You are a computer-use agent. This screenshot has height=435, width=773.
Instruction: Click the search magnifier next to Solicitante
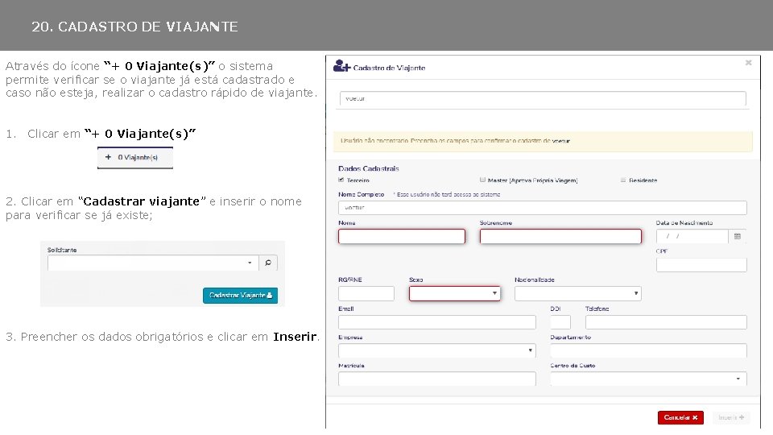(267, 263)
